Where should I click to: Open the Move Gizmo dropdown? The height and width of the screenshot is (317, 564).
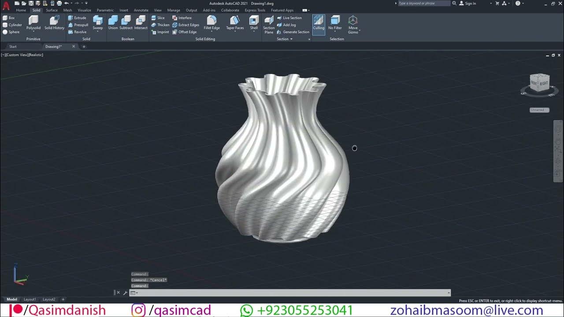(x=360, y=30)
